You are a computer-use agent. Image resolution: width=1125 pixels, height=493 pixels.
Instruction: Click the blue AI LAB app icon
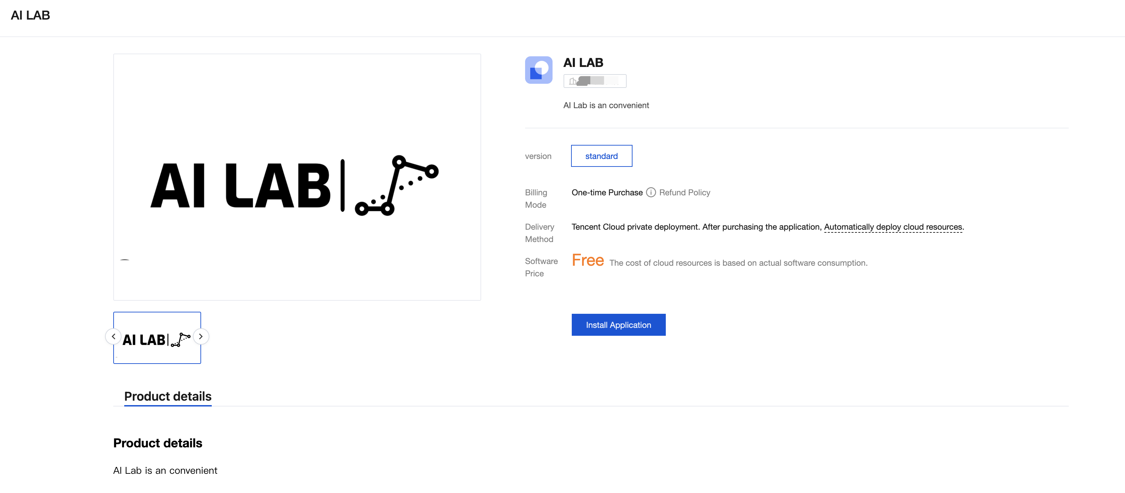coord(538,70)
